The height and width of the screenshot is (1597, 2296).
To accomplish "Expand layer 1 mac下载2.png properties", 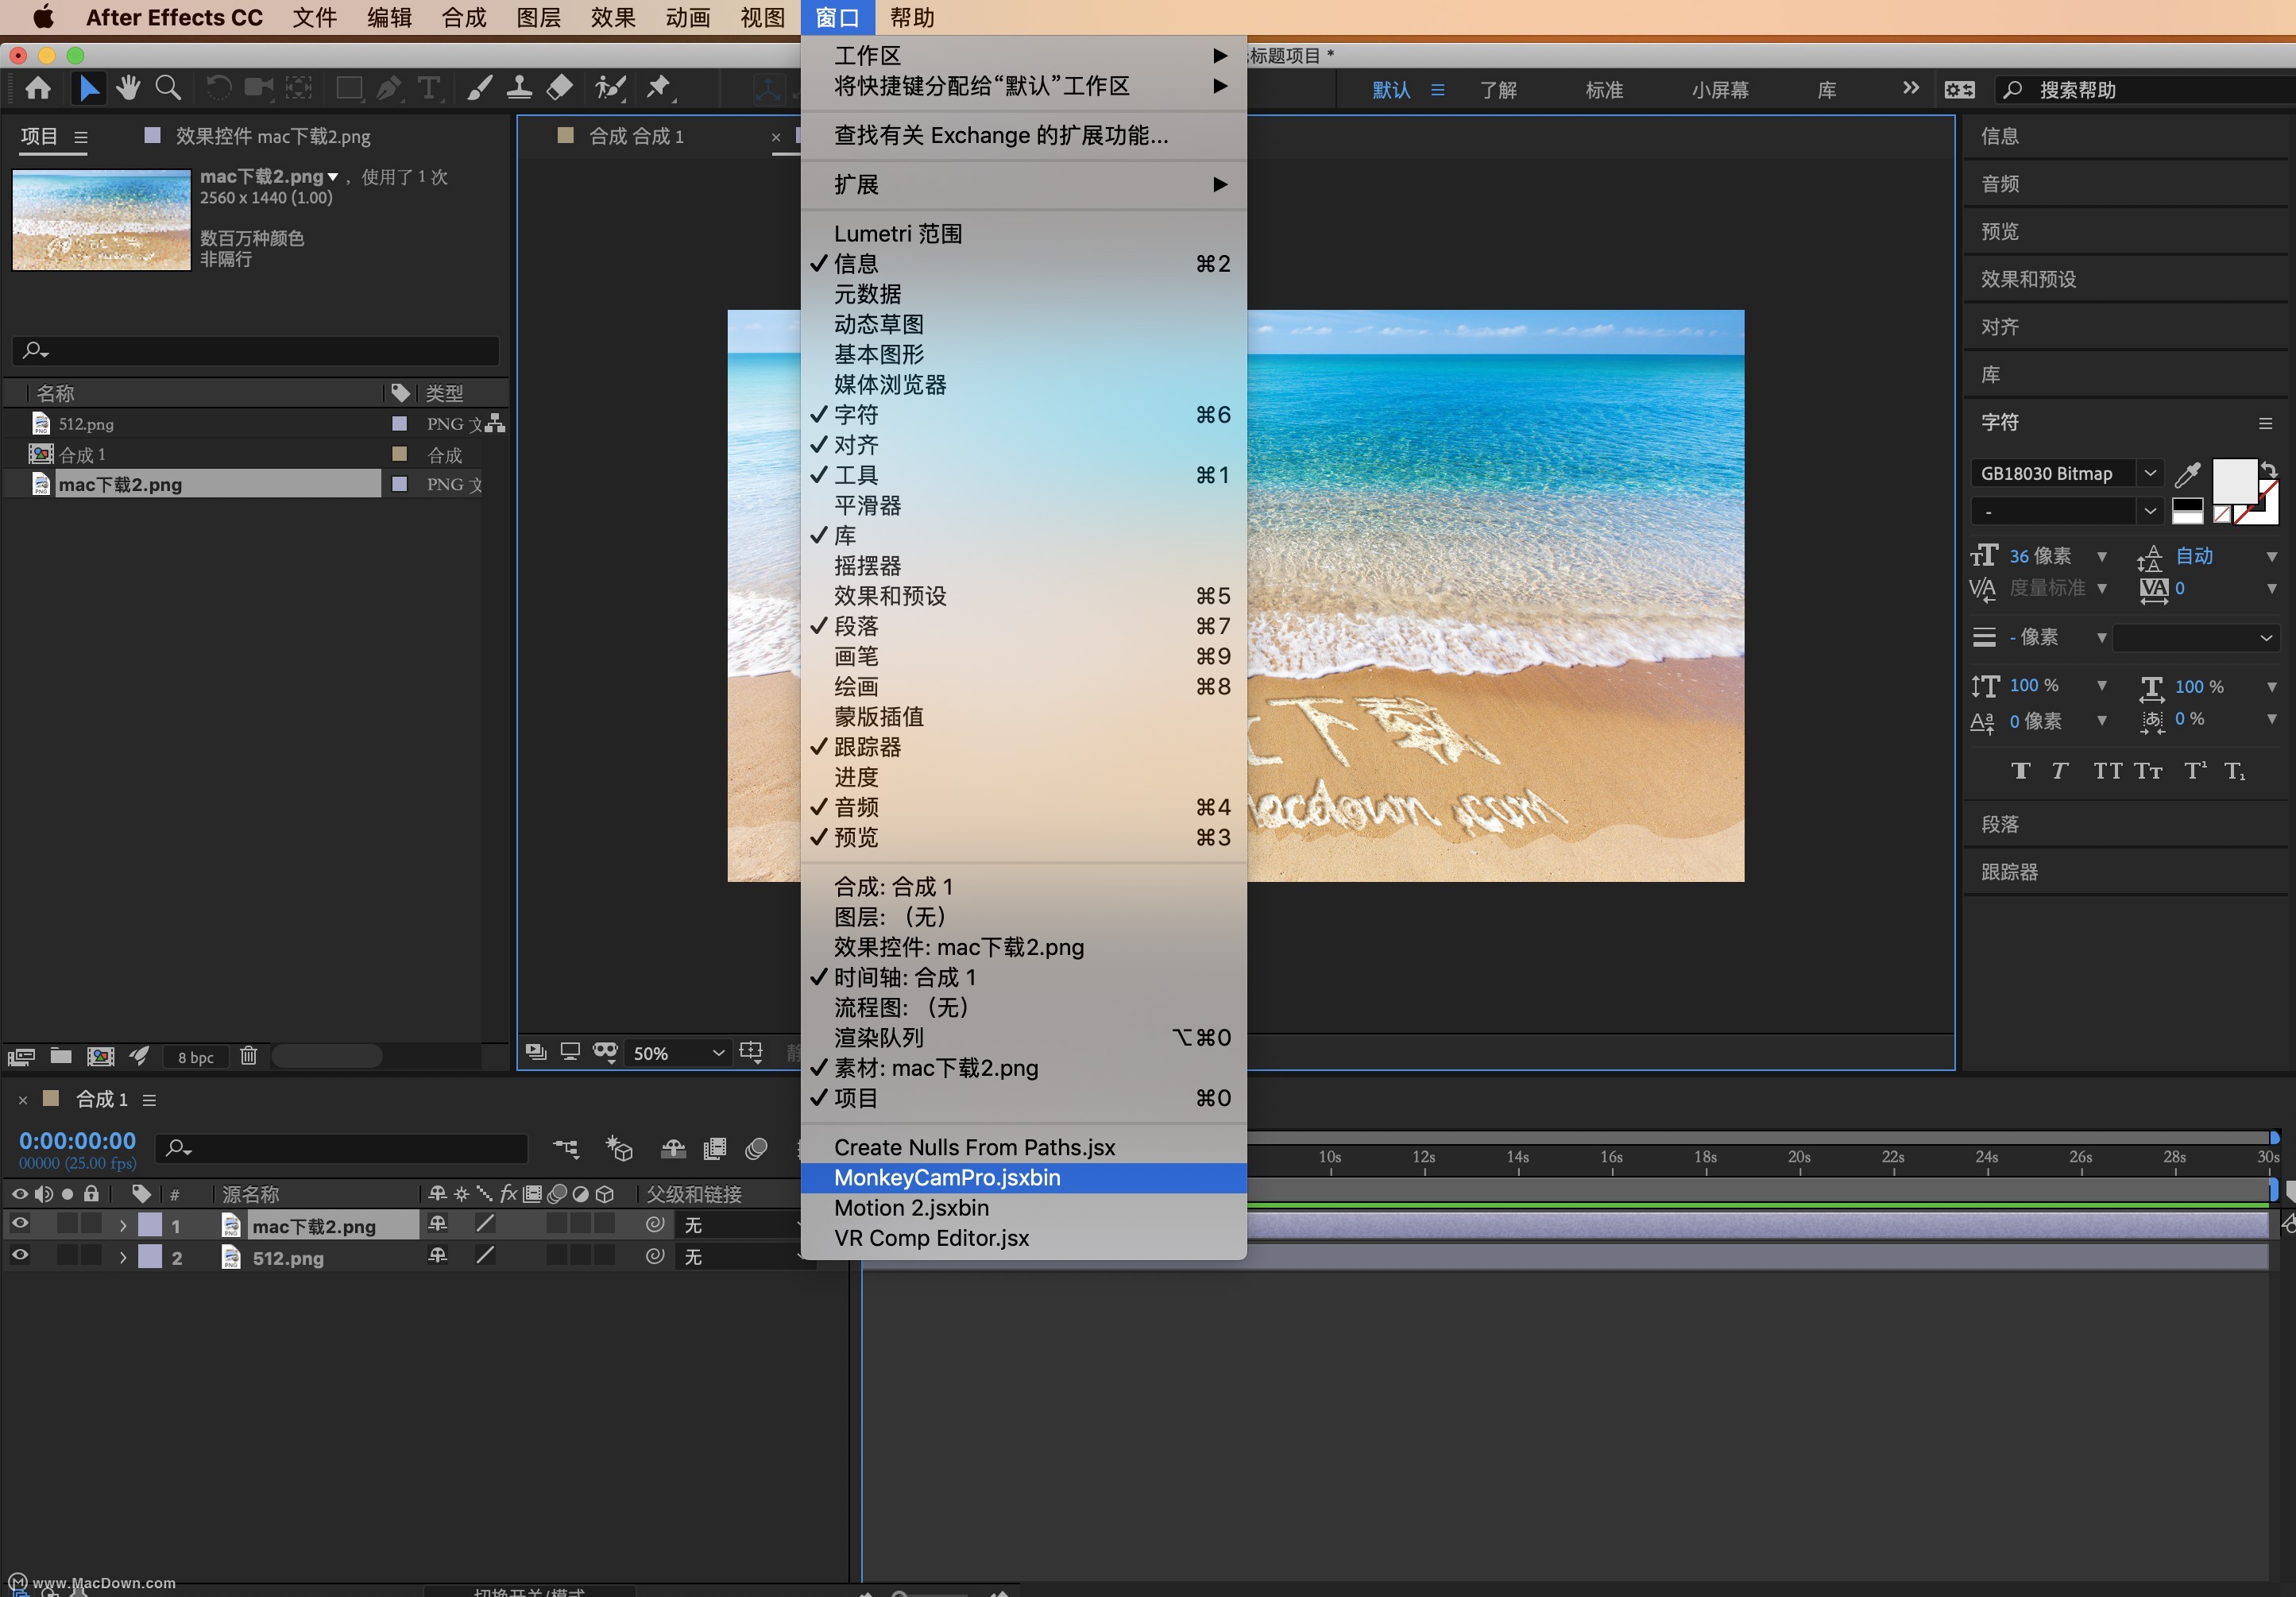I will (123, 1225).
